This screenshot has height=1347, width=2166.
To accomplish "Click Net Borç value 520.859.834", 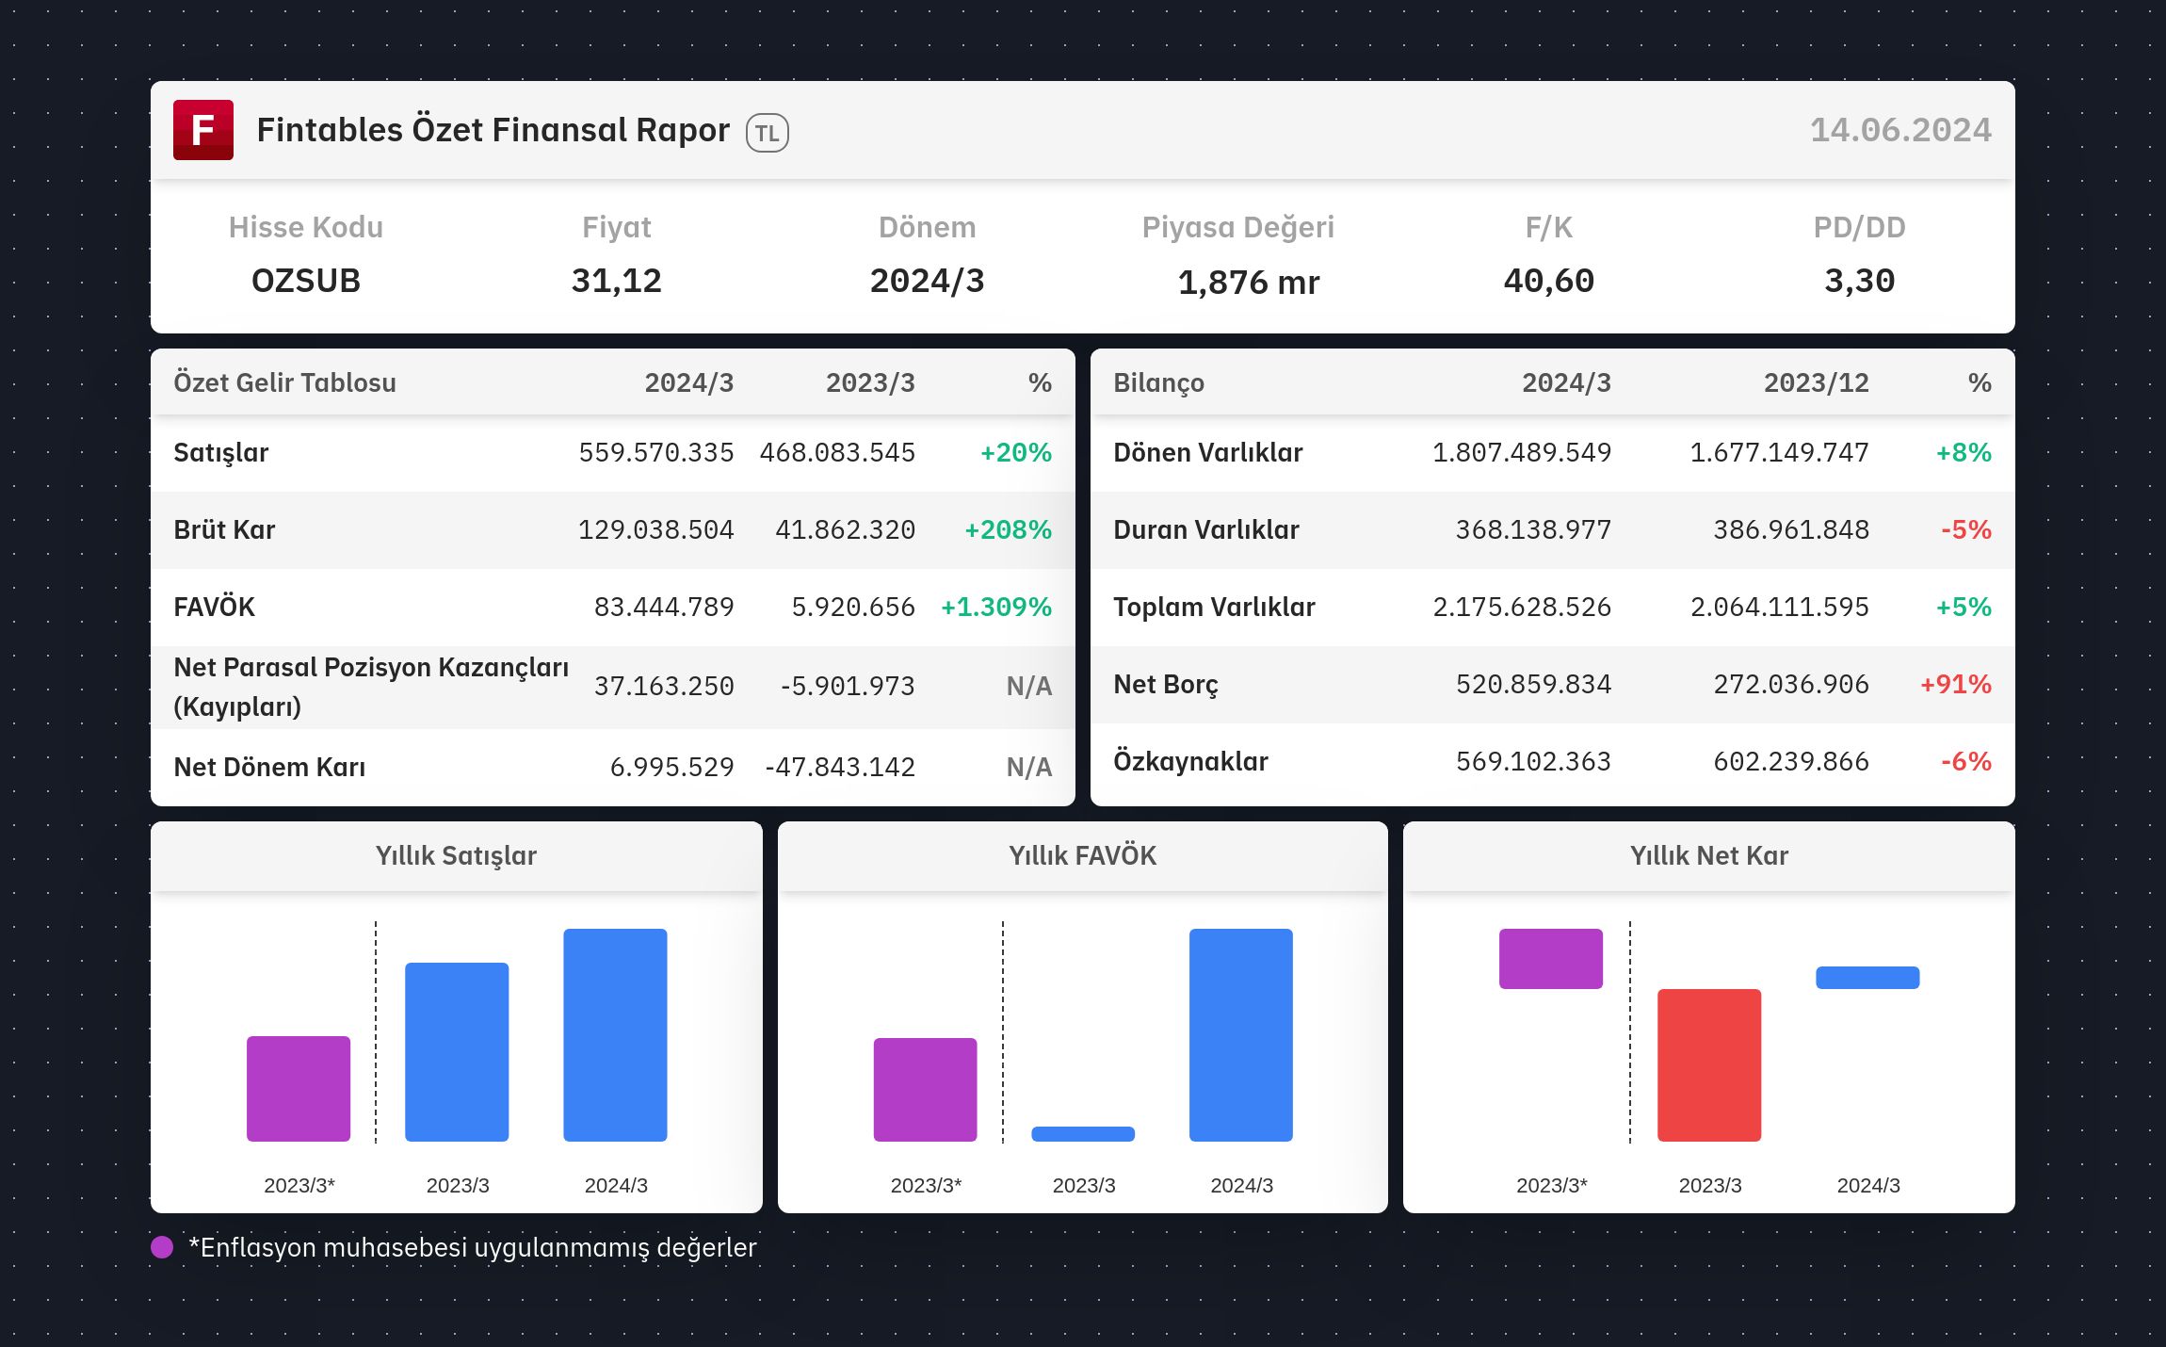I will point(1534,685).
